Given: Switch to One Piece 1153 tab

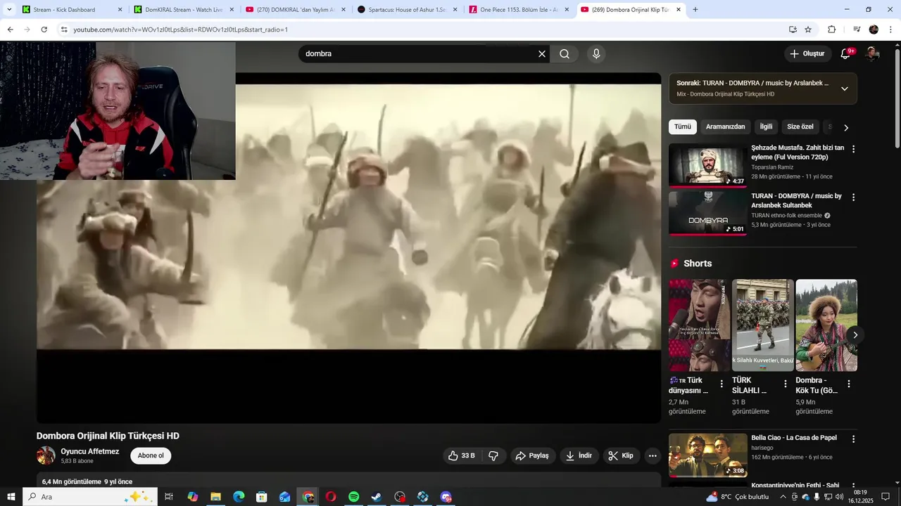Looking at the screenshot, I should pos(518,10).
